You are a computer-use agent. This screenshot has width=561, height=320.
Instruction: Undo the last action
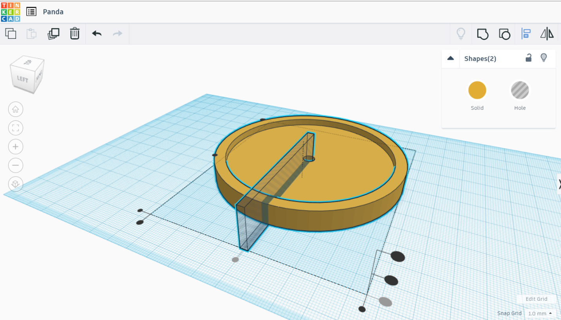97,34
